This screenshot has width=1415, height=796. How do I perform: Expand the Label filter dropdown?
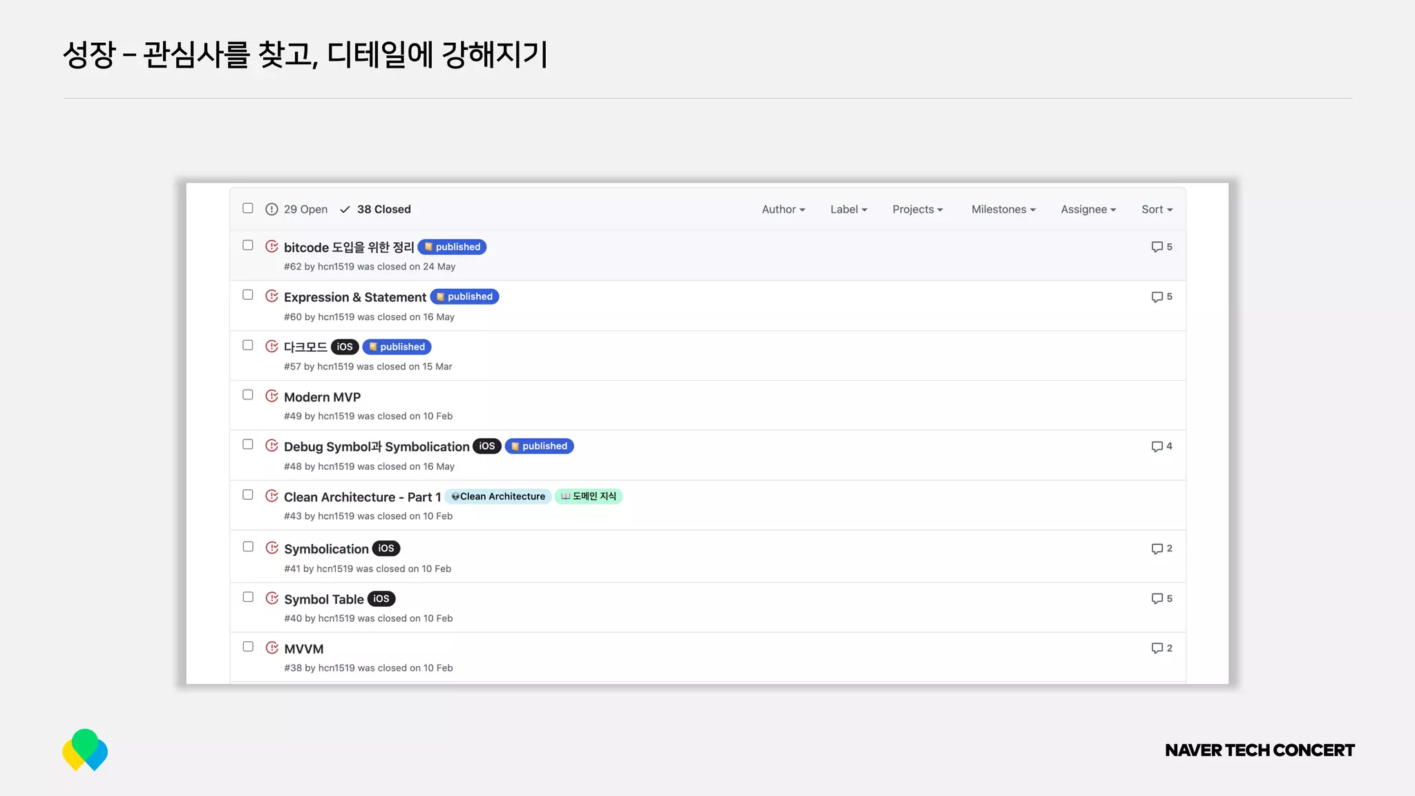pos(848,209)
